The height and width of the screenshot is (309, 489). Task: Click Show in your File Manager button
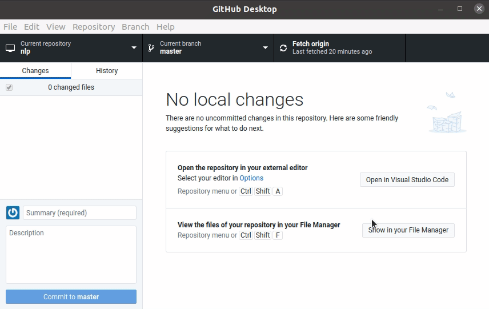408,230
